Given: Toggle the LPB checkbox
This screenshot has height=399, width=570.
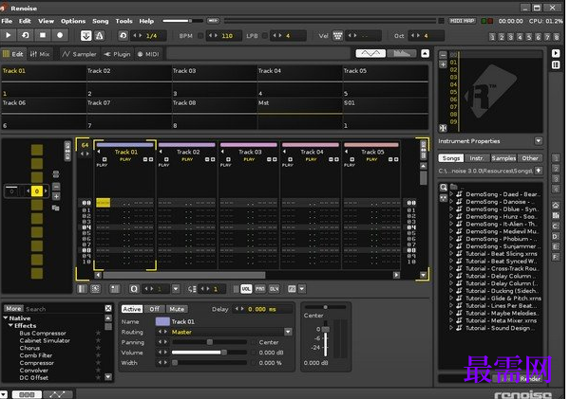Looking at the screenshot, I should point(265,36).
